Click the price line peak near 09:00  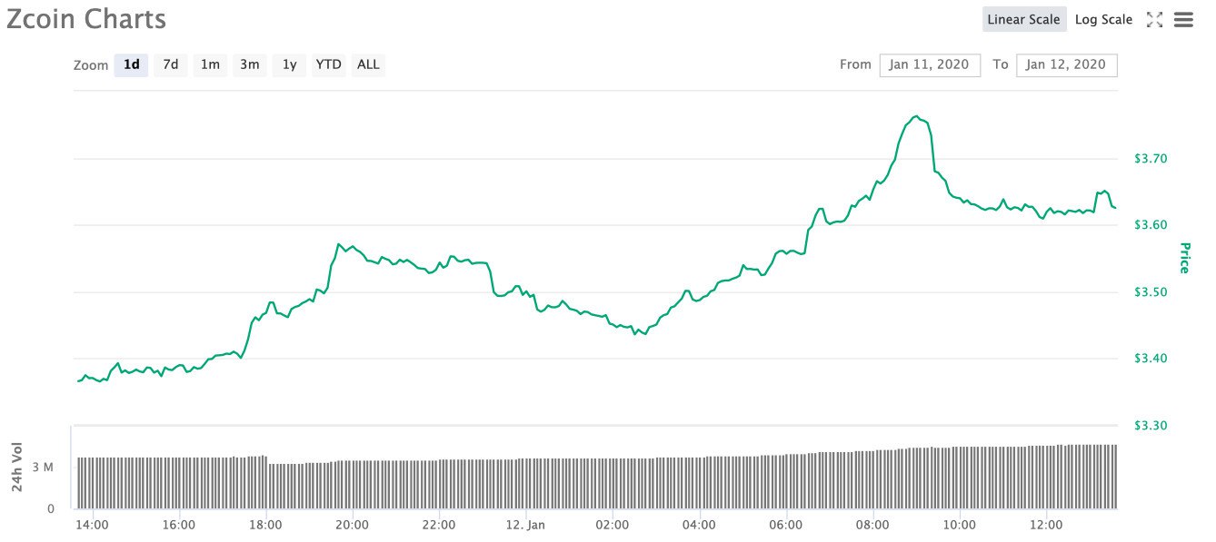pyautogui.click(x=915, y=116)
